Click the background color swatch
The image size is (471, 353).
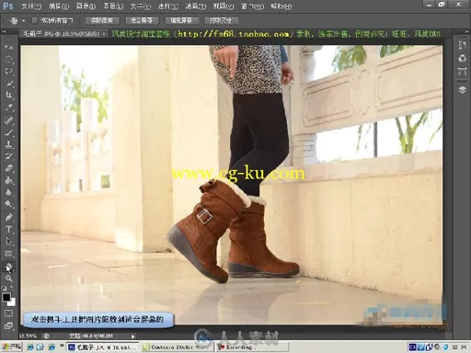[12, 302]
